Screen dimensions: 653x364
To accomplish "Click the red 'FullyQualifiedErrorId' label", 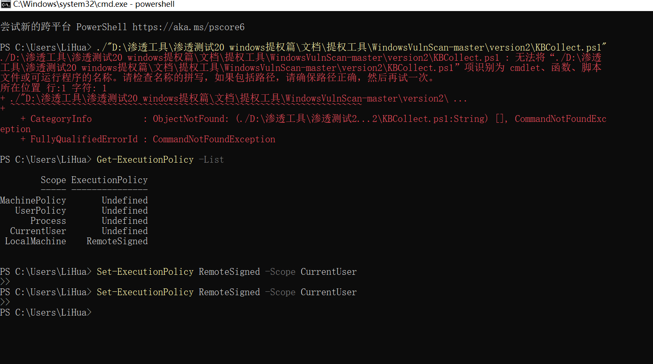I will 84,139.
